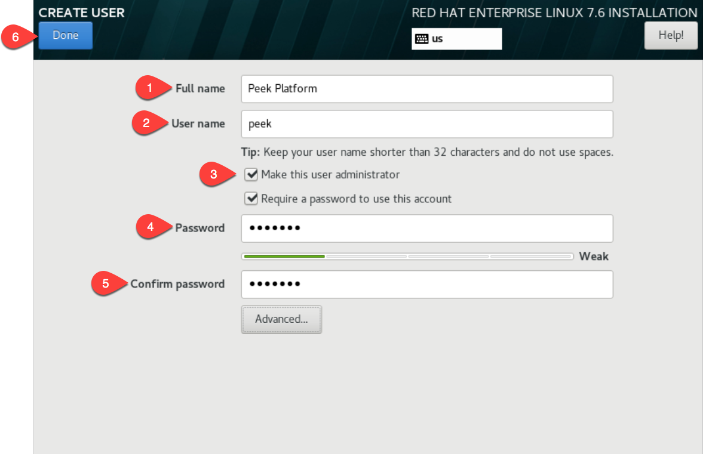
Task: Click the password strength bar
Action: (407, 257)
